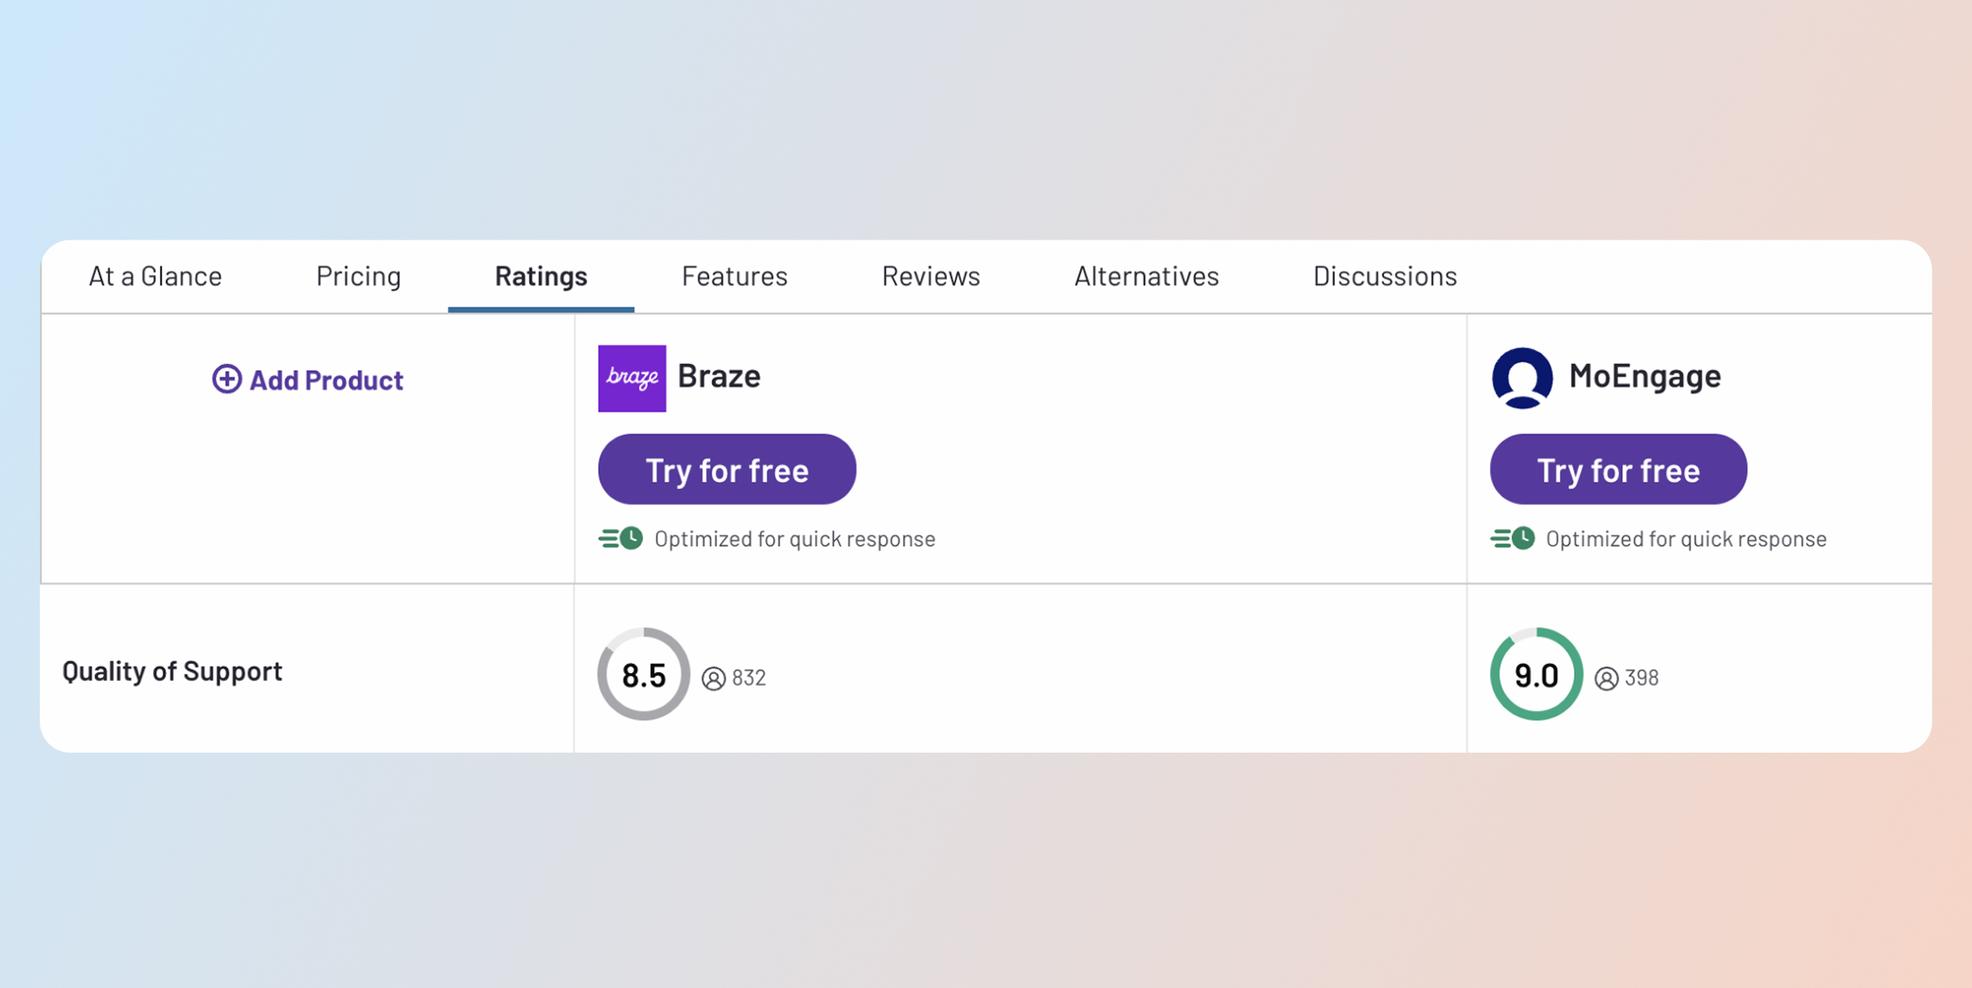Click Try for free under Braze
The height and width of the screenshot is (988, 1972).
(x=727, y=469)
